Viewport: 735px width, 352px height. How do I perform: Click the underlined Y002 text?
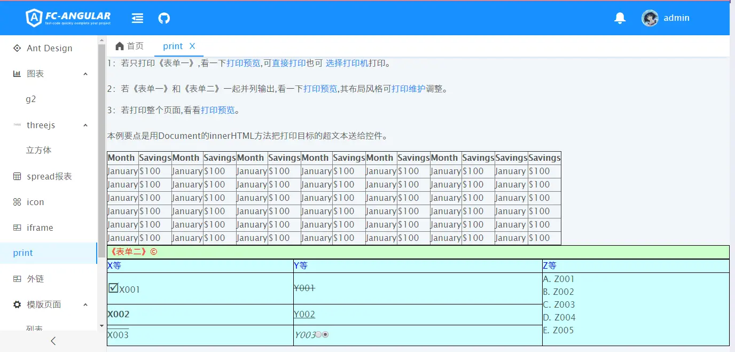pyautogui.click(x=304, y=314)
